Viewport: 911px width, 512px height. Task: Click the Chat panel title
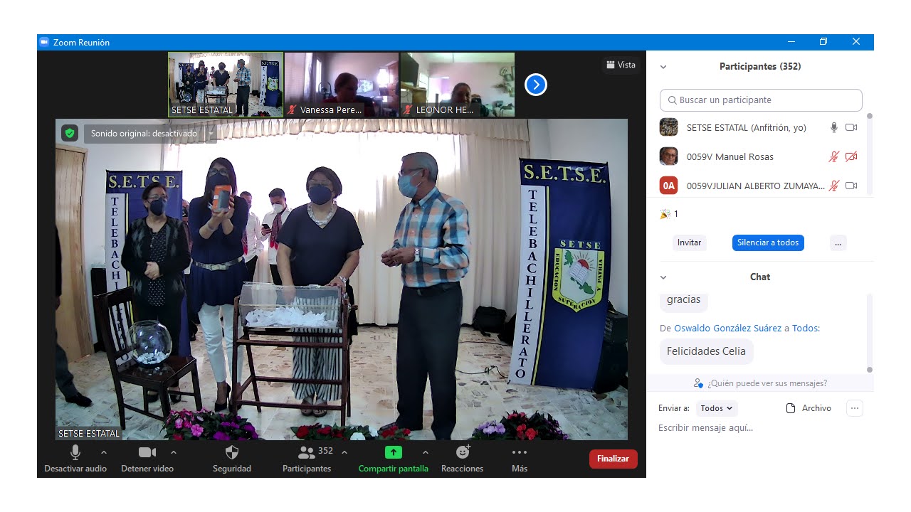[x=760, y=277]
